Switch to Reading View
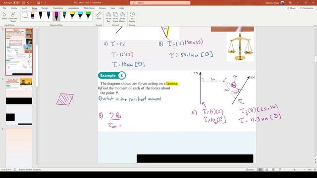The image size is (317, 178). coord(273,170)
